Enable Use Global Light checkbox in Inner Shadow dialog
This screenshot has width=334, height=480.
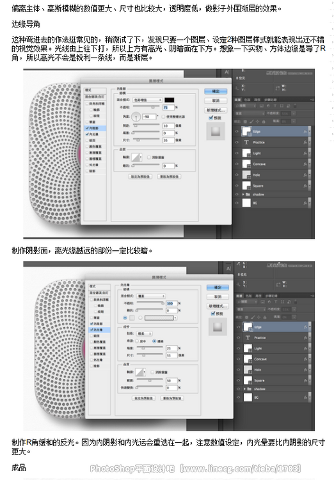coord(163,117)
